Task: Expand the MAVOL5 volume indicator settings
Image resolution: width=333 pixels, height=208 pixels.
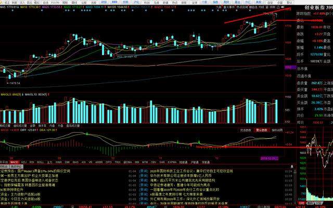Action: (10, 95)
